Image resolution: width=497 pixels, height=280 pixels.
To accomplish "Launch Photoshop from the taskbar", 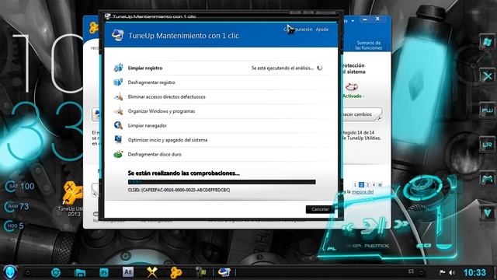I will 104,272.
